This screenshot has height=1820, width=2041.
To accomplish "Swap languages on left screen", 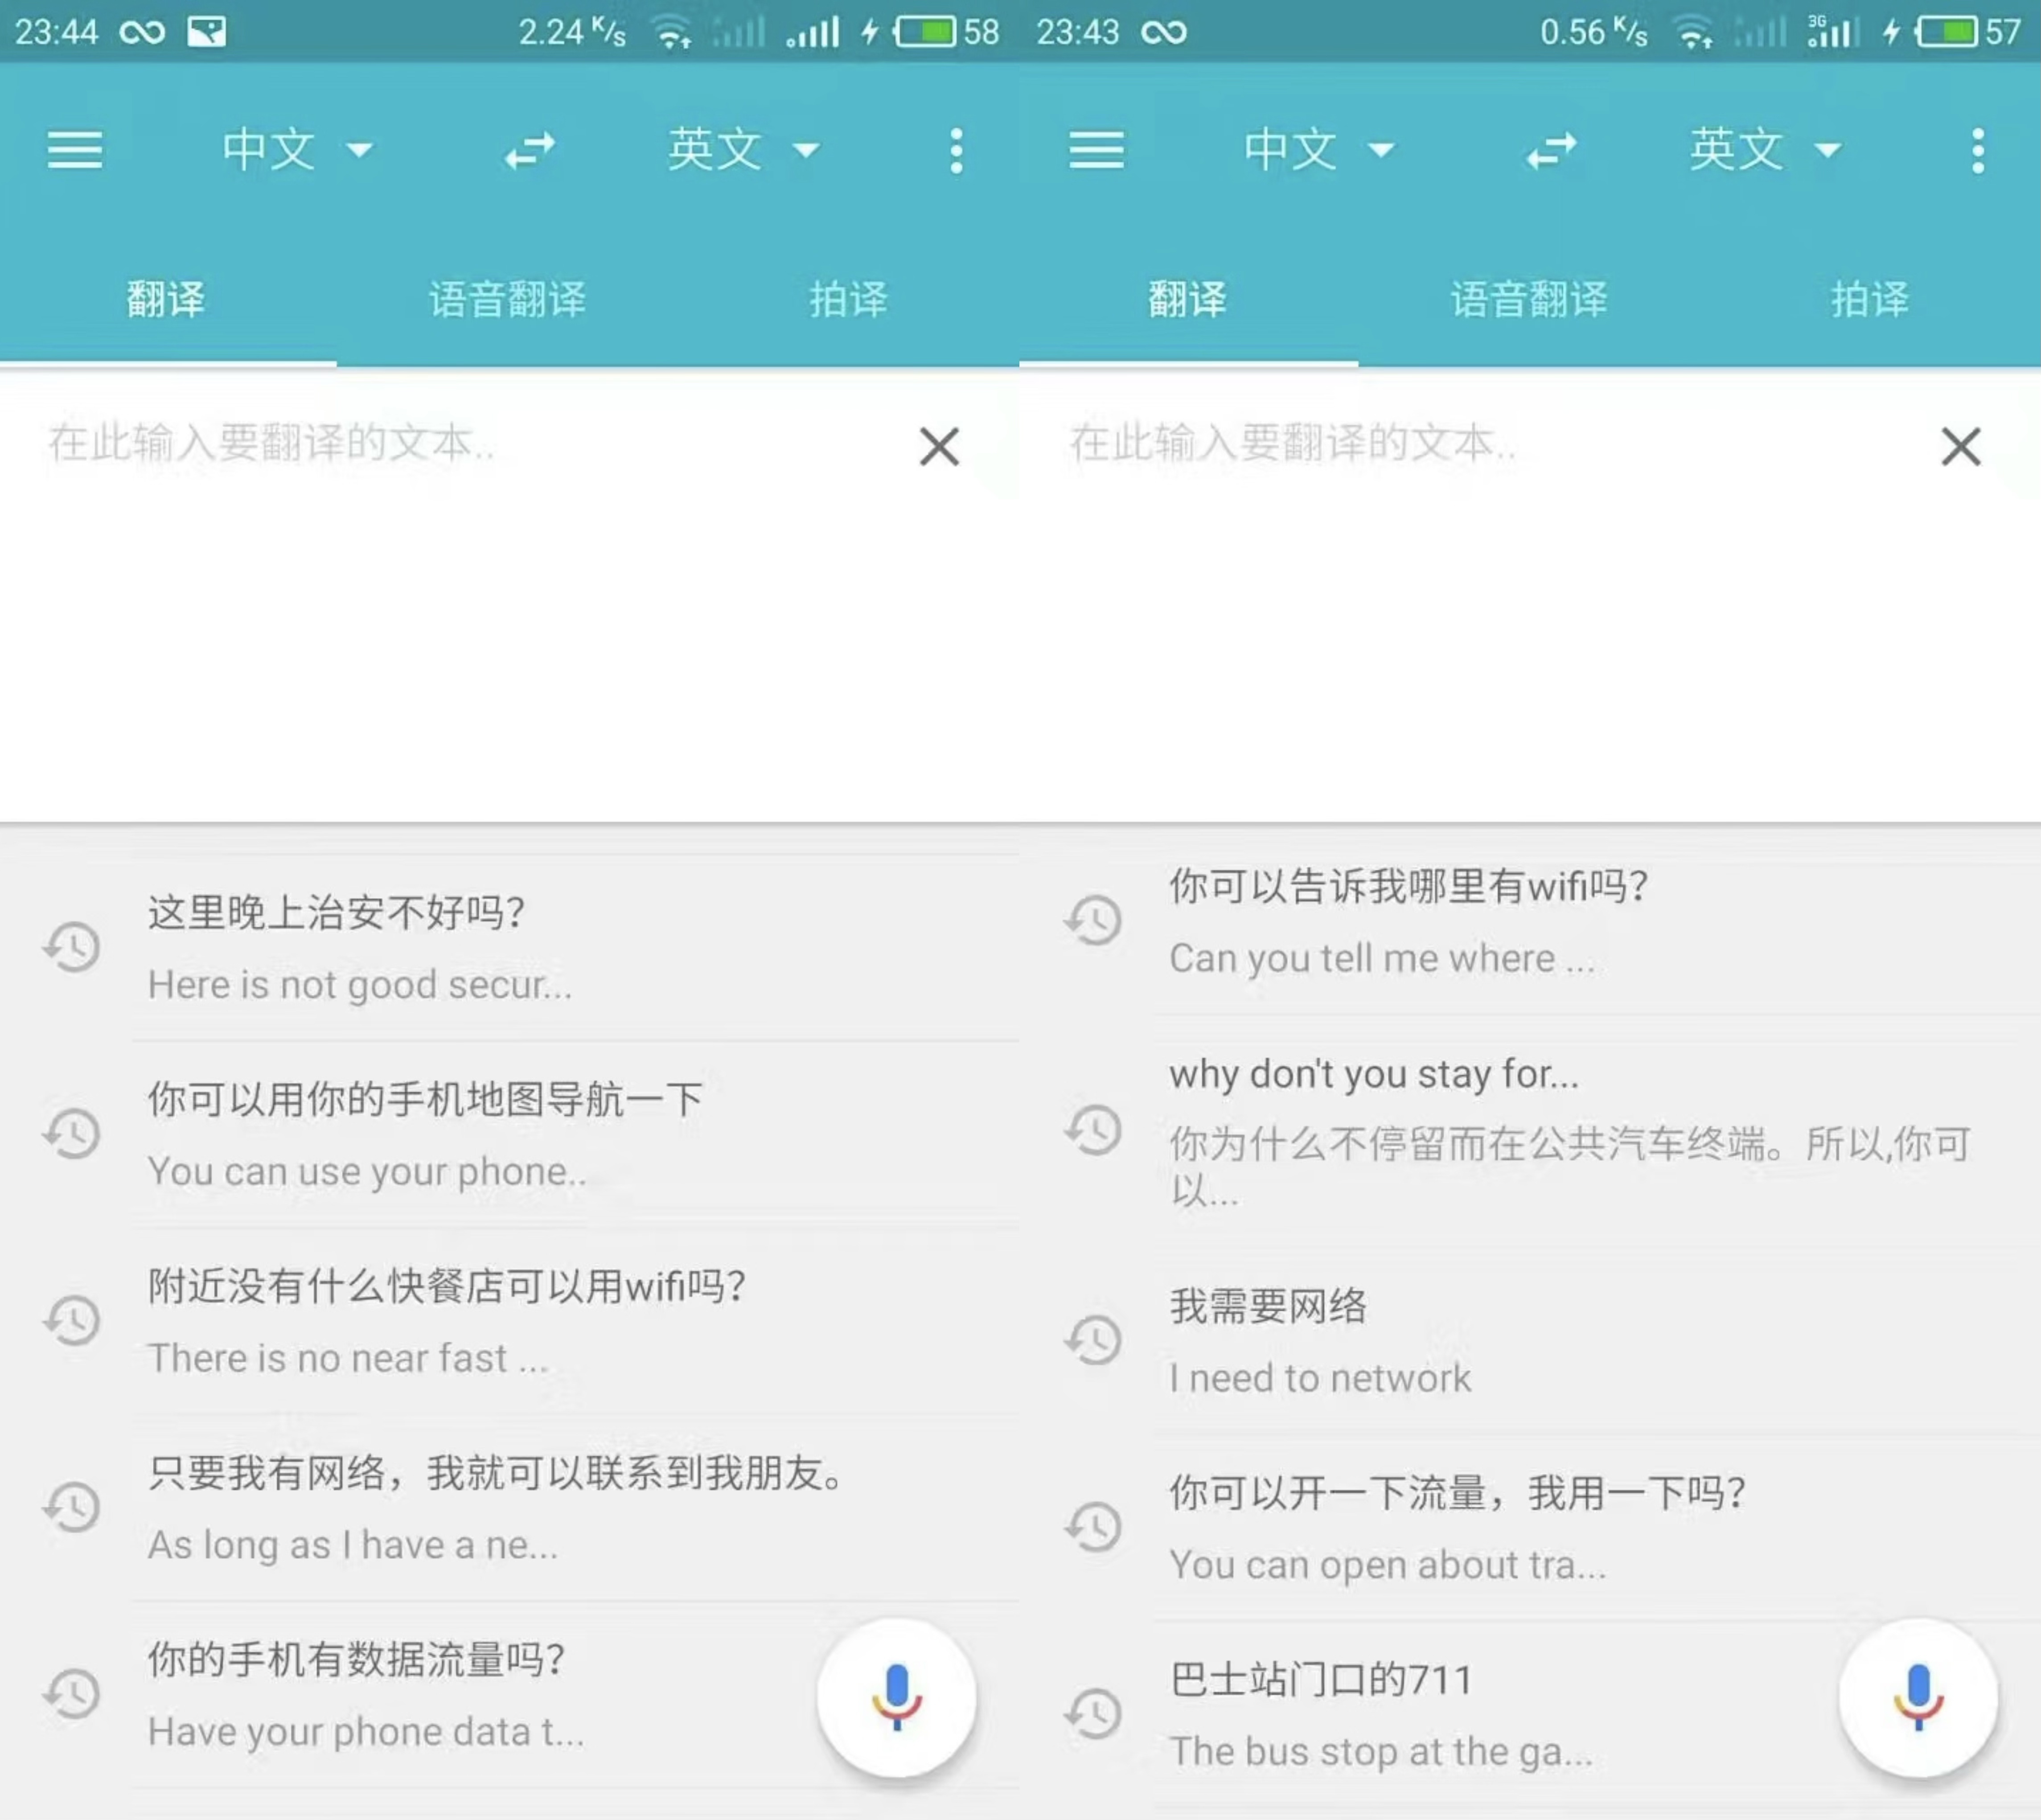I will pyautogui.click(x=529, y=151).
